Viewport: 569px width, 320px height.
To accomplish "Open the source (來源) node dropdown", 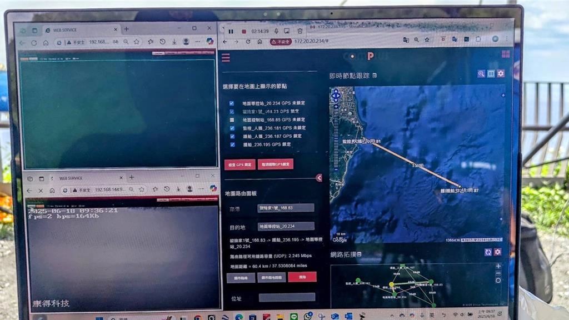I will click(x=286, y=208).
